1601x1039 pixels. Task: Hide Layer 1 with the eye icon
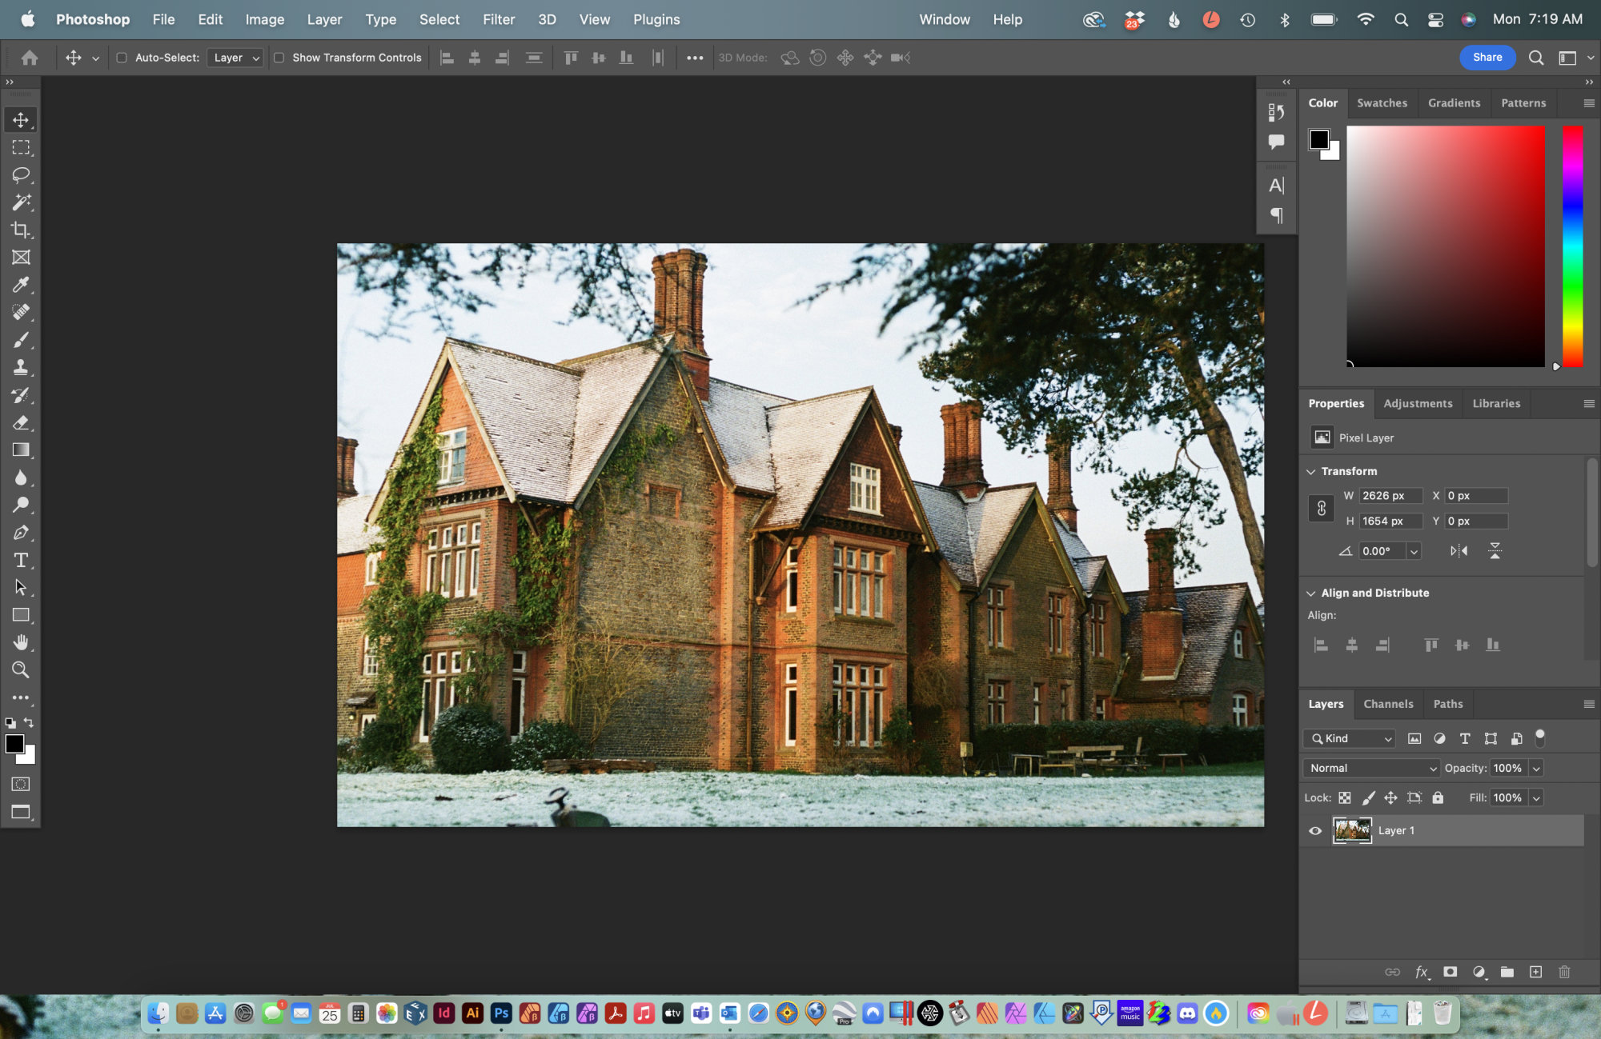pyautogui.click(x=1315, y=831)
